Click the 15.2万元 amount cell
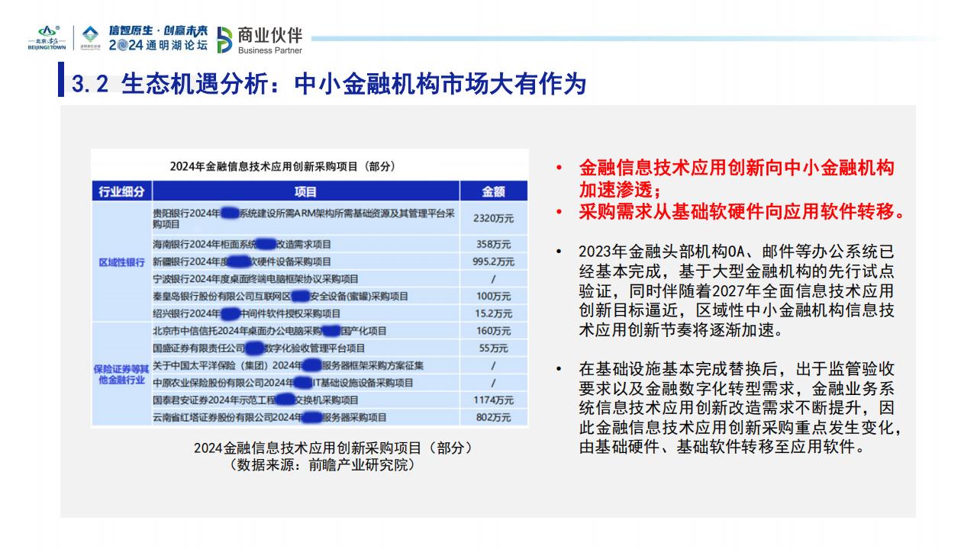The image size is (977, 549). [x=493, y=313]
